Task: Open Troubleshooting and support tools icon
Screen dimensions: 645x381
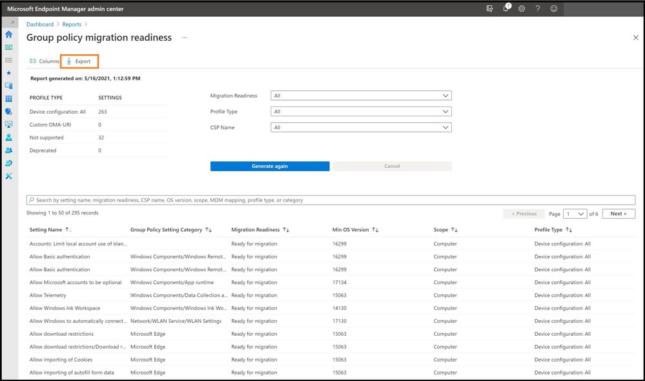Action: coord(8,176)
